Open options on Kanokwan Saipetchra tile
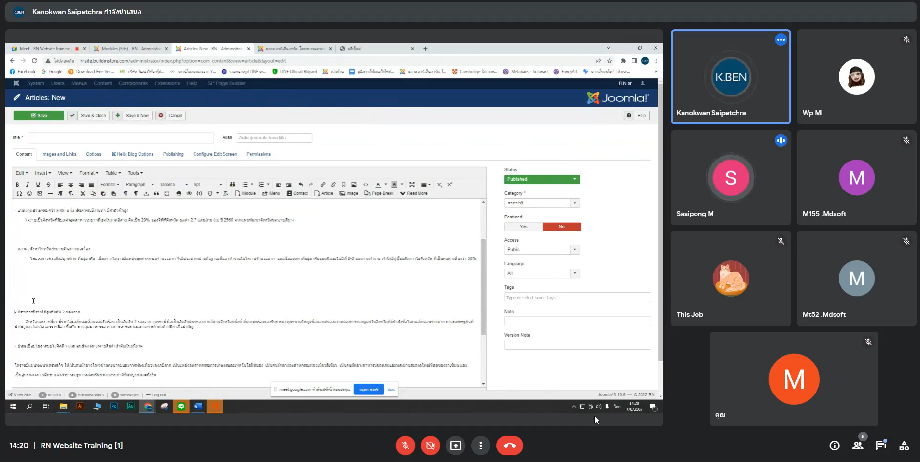 [x=781, y=40]
